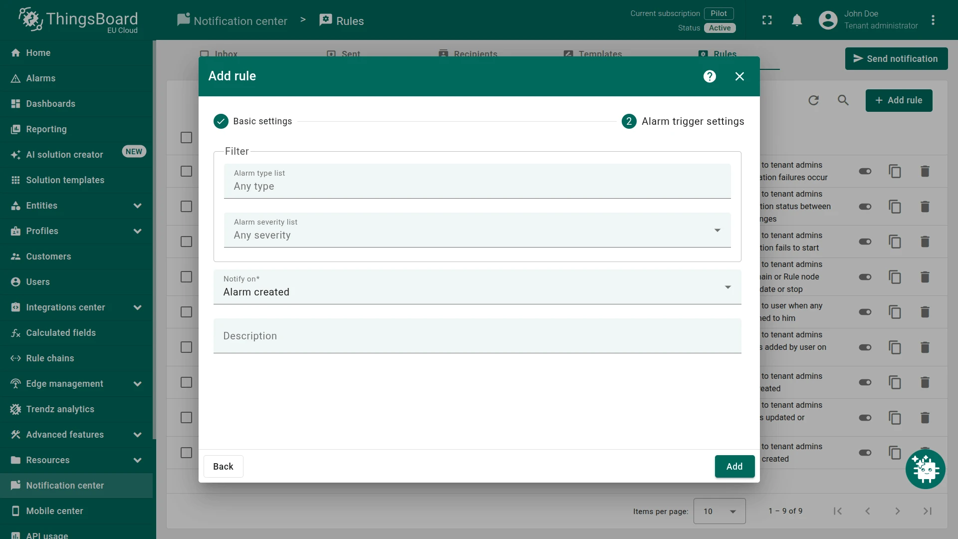
Task: Refresh the rules list
Action: (x=813, y=100)
